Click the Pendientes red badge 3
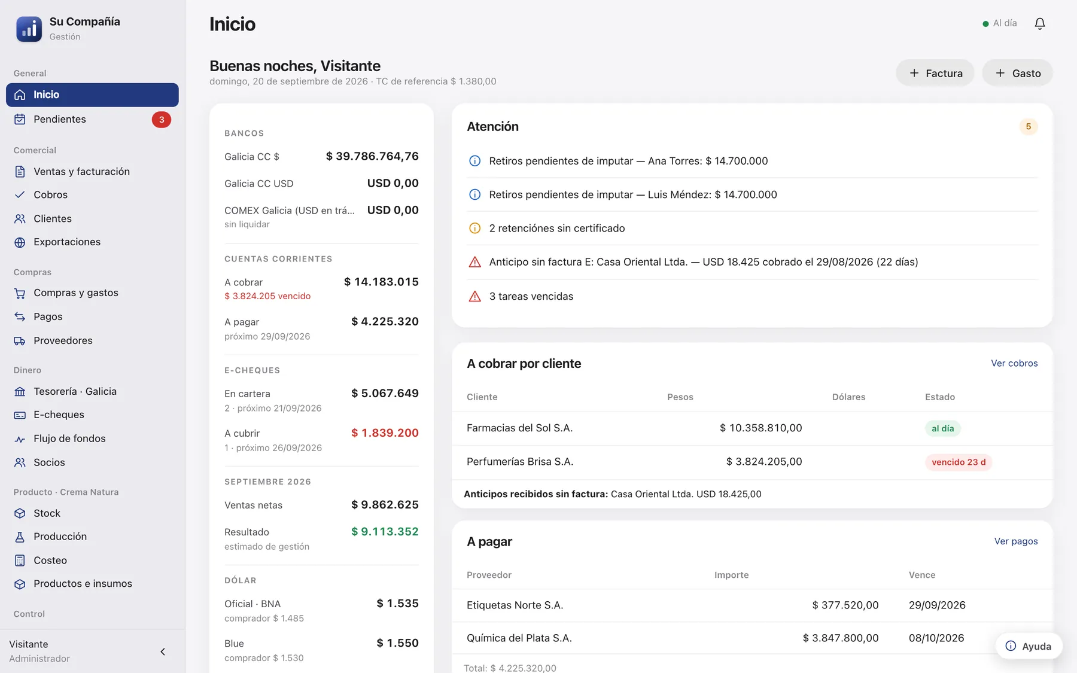The width and height of the screenshot is (1077, 673). pyautogui.click(x=162, y=120)
